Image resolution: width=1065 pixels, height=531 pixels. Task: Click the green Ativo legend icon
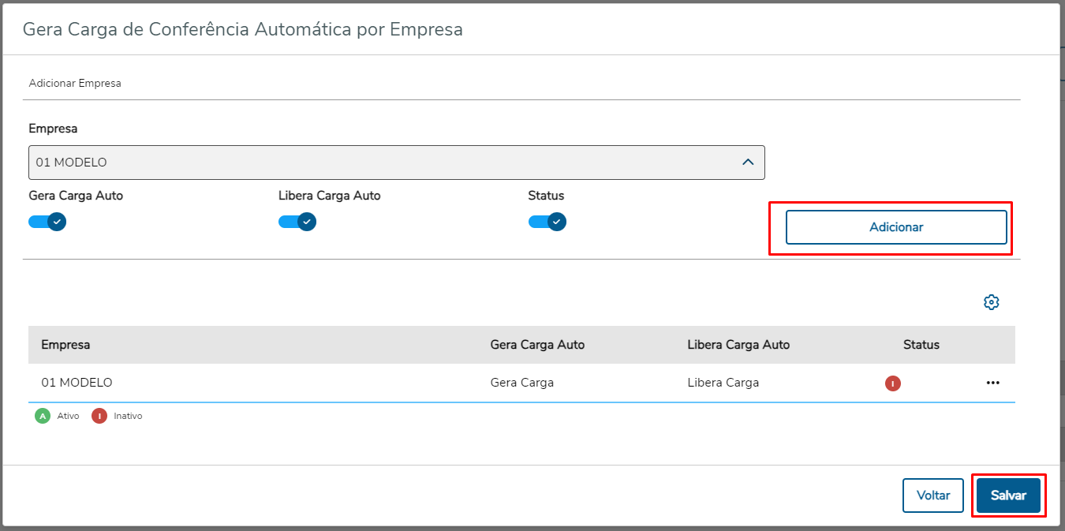[x=42, y=416]
